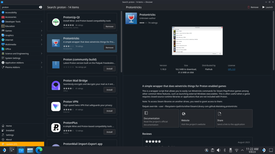The width and height of the screenshot is (275, 154).
Task: Click Remove in the Protontricks header
Action: point(253,7)
